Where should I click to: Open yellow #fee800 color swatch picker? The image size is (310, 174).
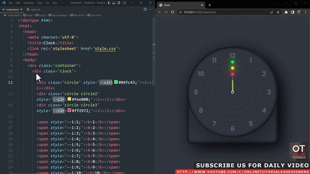(69, 99)
